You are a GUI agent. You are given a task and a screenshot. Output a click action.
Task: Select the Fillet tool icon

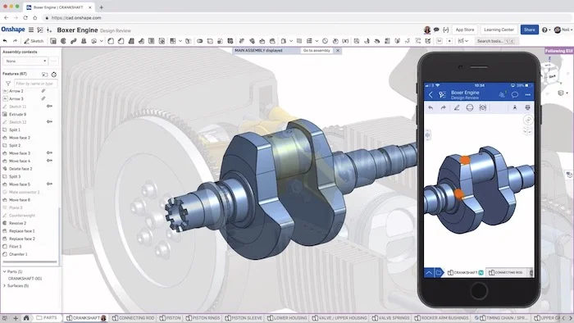111,41
